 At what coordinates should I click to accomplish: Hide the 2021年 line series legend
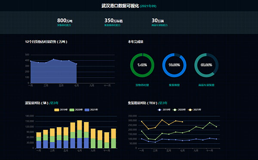pos(195,110)
